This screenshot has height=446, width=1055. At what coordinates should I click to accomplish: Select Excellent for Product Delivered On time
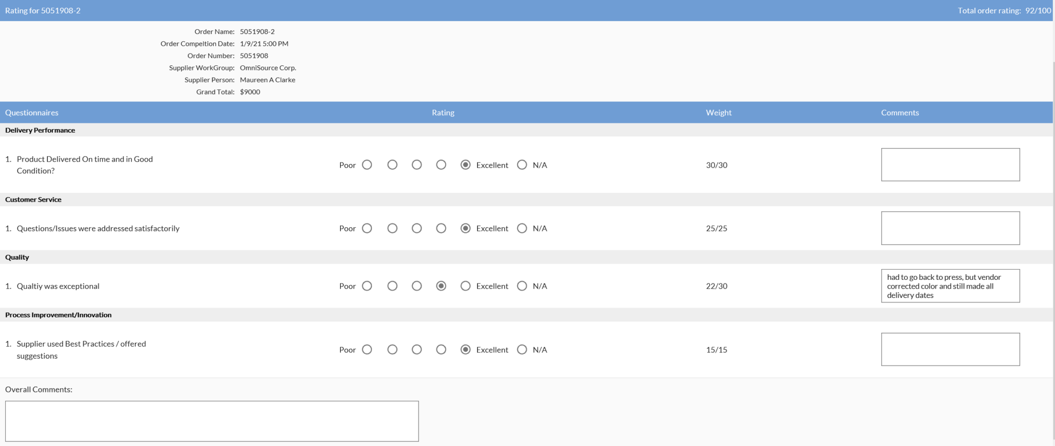click(x=465, y=165)
